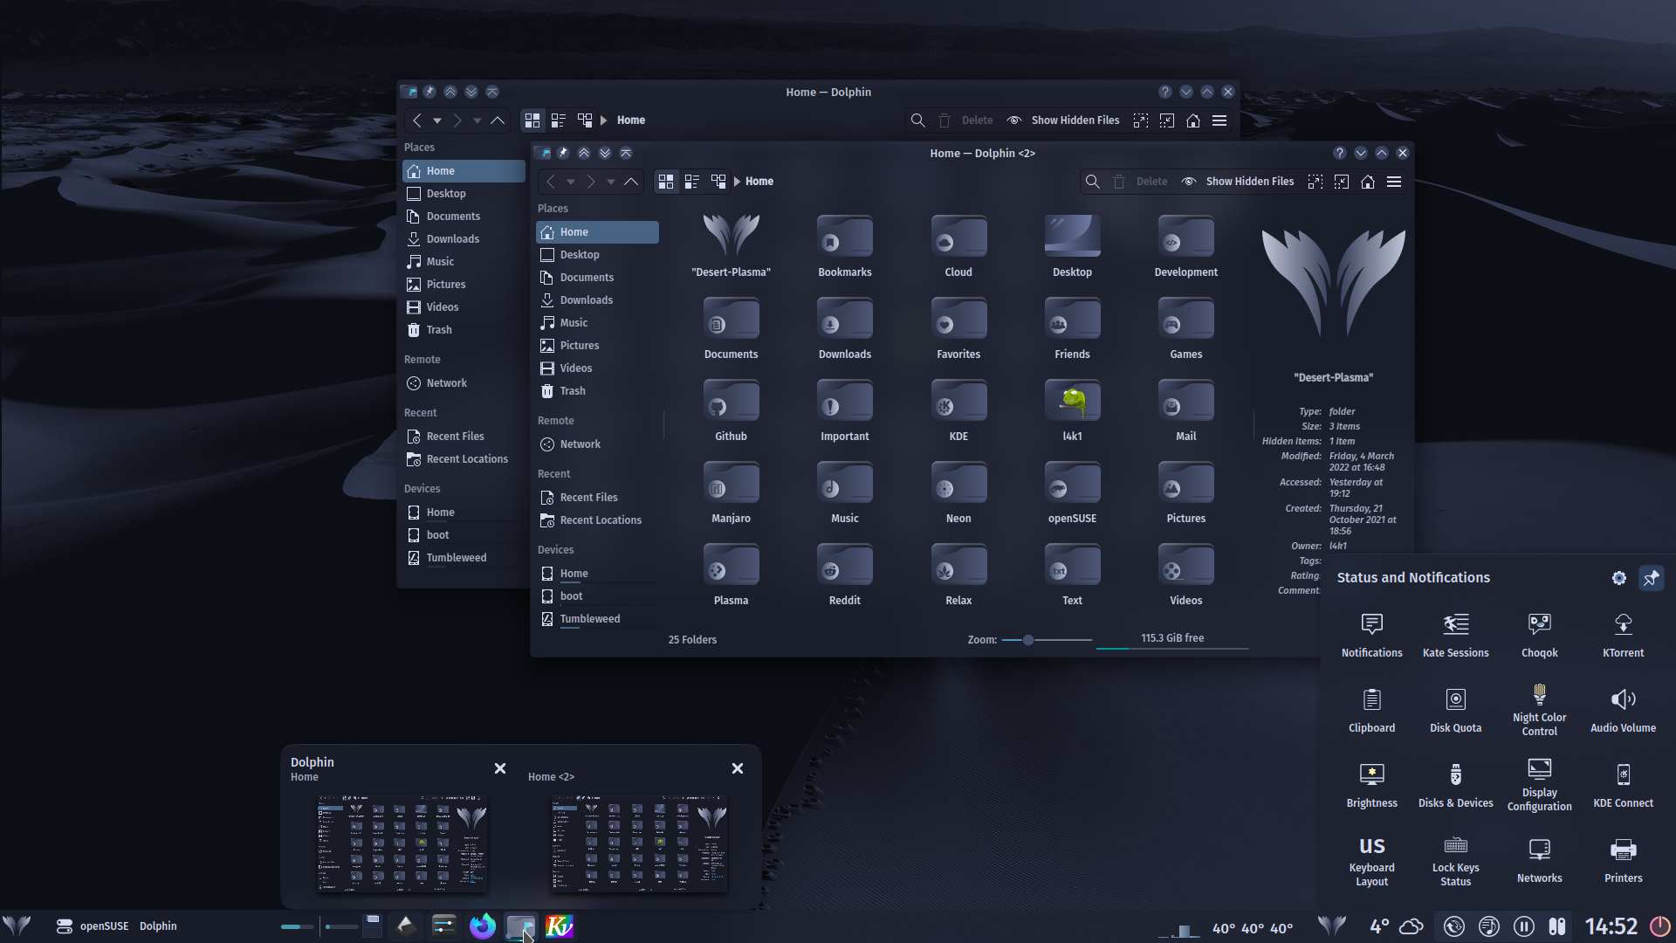Open the openSUSE folder
This screenshot has height=943, width=1676.
1072,492
